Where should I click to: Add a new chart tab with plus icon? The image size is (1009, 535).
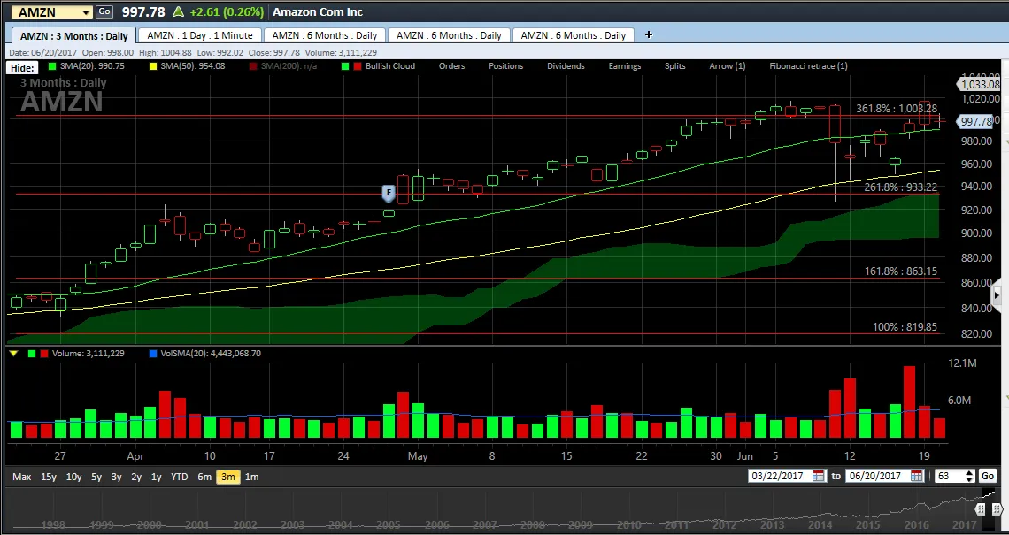tap(649, 34)
